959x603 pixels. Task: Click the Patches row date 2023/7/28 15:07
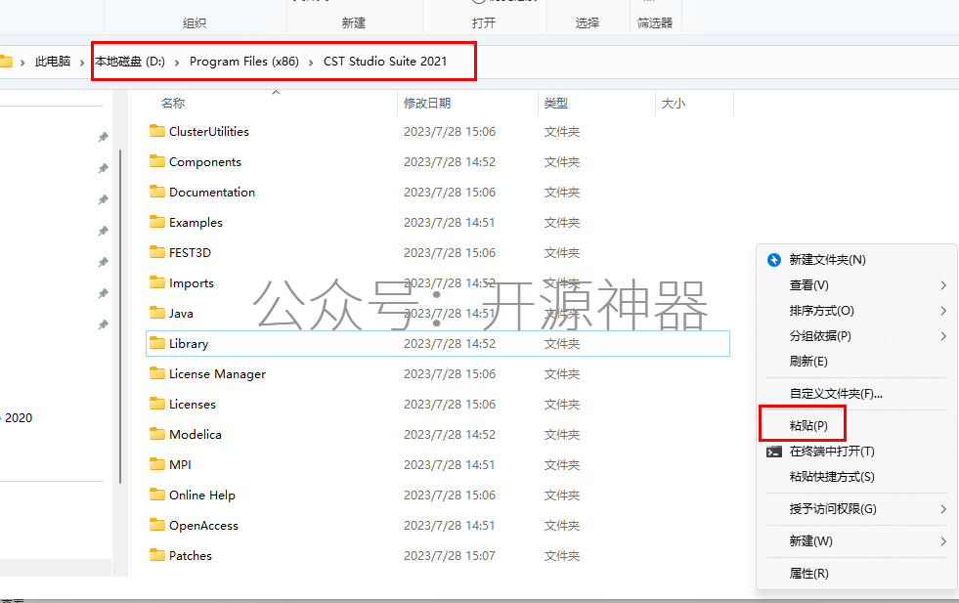click(450, 556)
